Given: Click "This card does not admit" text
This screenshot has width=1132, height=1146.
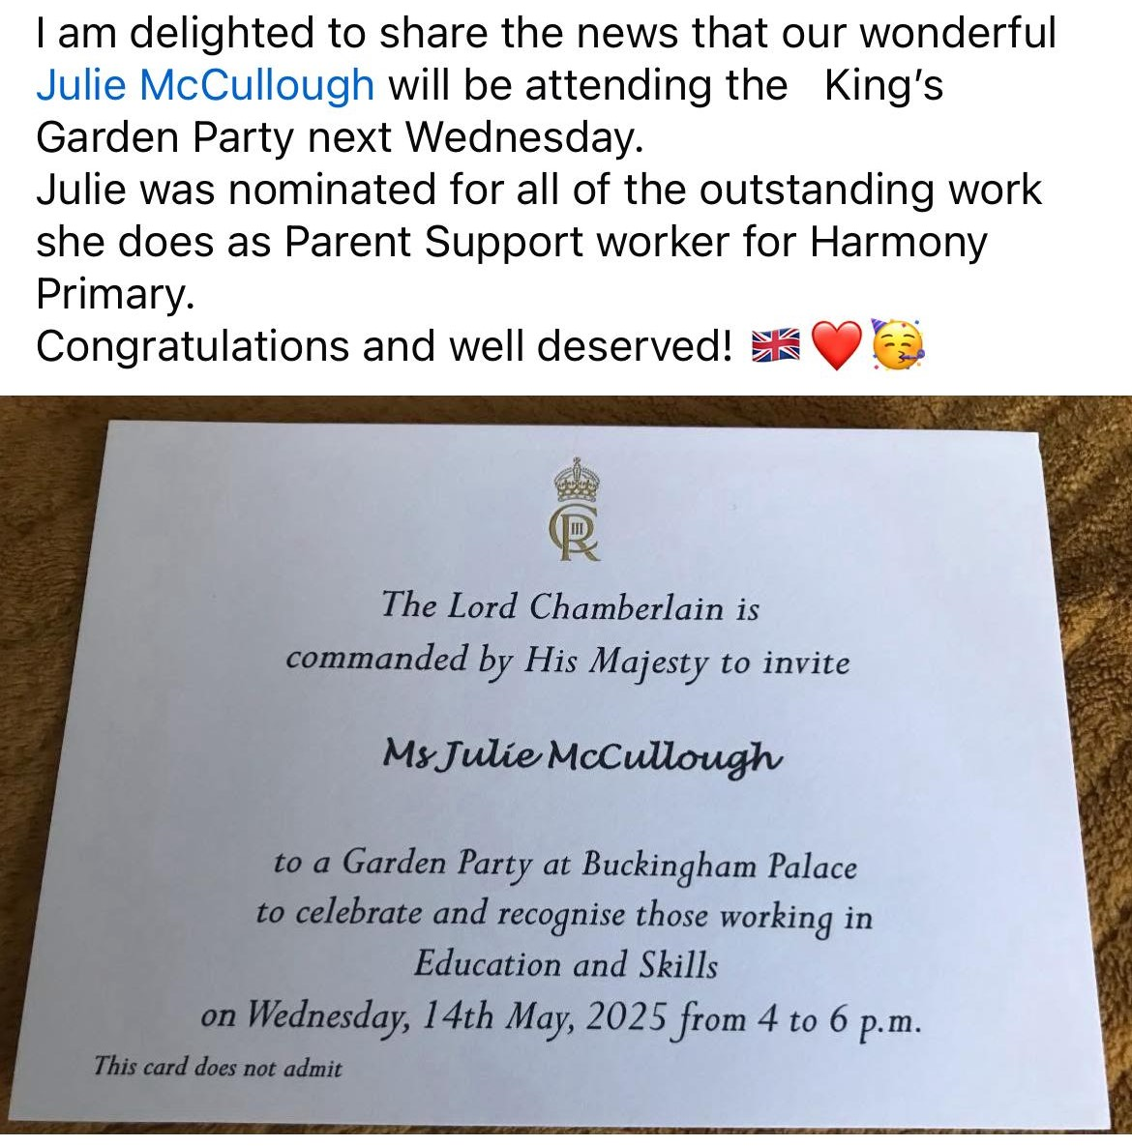Looking at the screenshot, I should click(x=217, y=1067).
